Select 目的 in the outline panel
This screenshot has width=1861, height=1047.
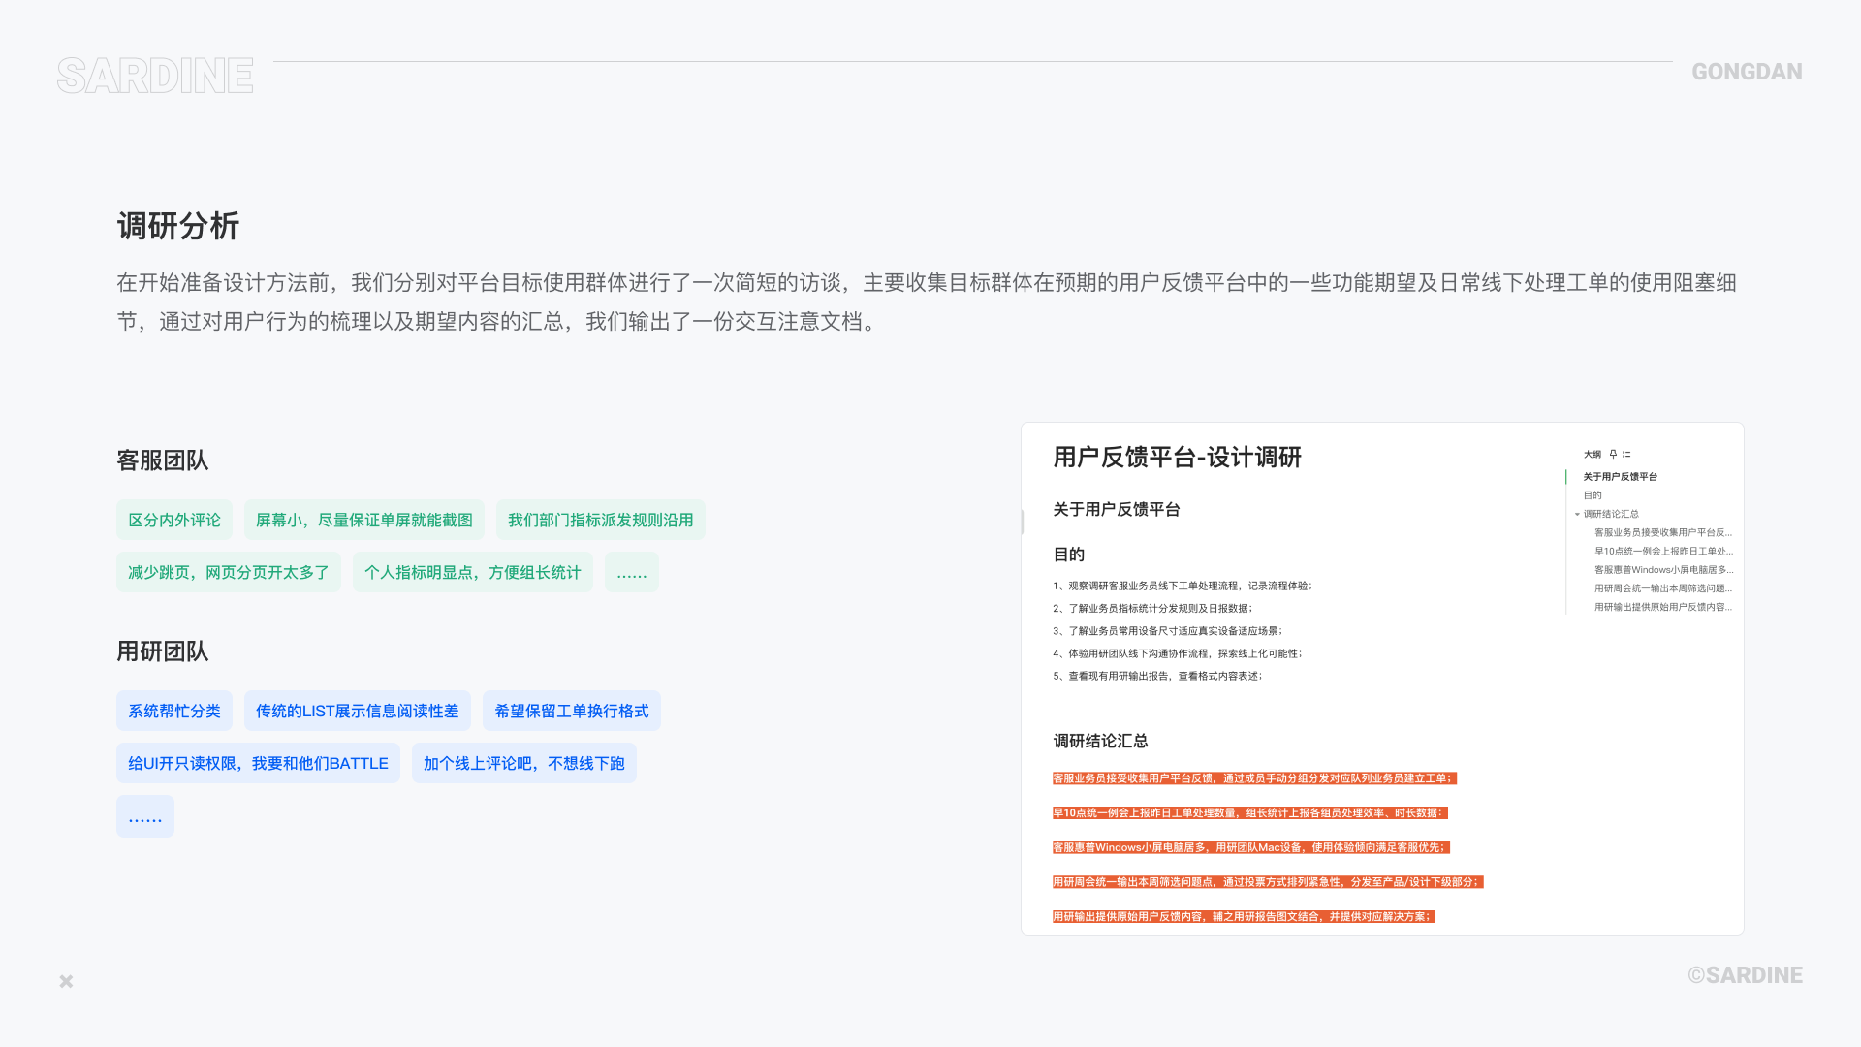(x=1593, y=495)
